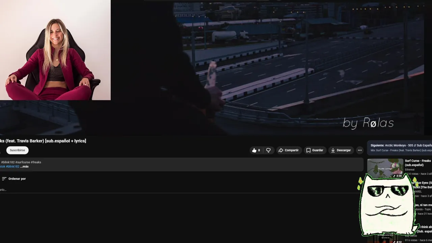Expand description via '...más'

pos(24,166)
